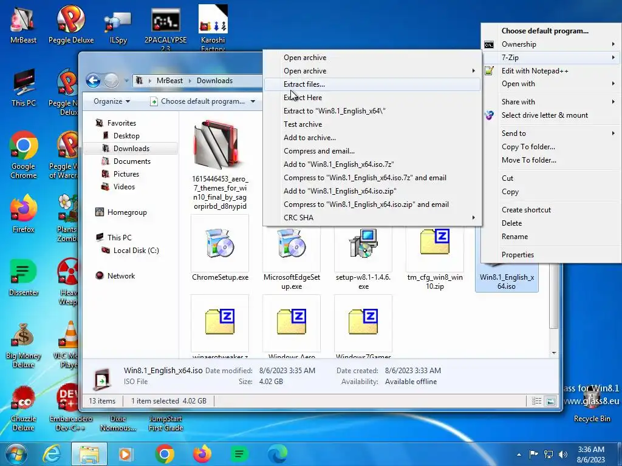Open This PC desktop icon
The image size is (622, 466).
pos(24,87)
